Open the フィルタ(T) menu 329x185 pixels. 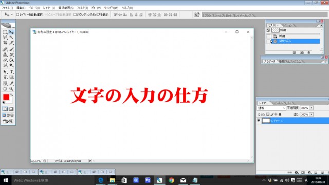click(82, 8)
